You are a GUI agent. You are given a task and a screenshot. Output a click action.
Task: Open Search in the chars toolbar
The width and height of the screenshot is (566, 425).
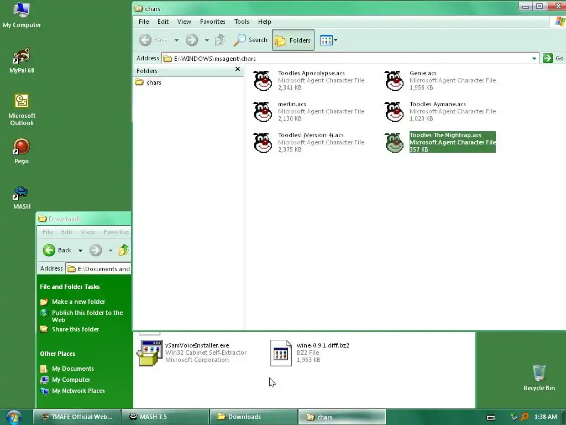[x=250, y=40]
